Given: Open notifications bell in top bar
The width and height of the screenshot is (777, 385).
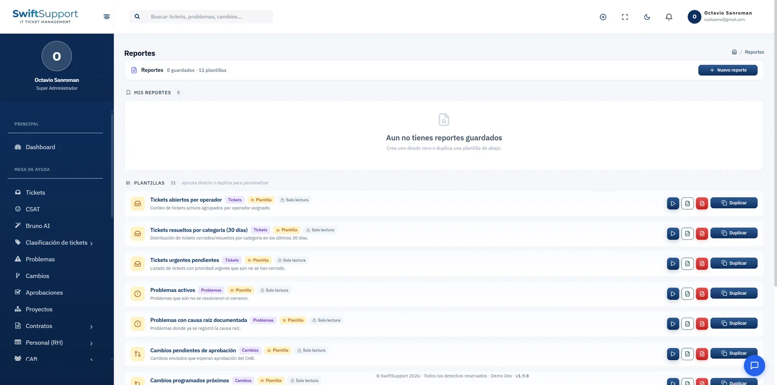Looking at the screenshot, I should tap(669, 17).
